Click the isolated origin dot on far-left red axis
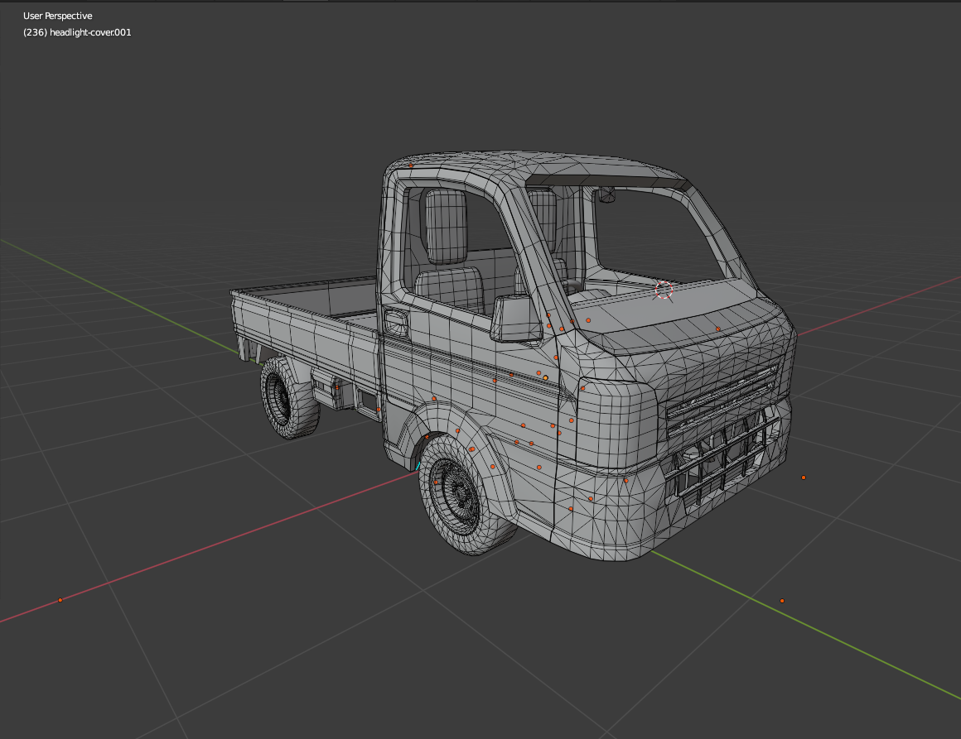 pos(60,600)
